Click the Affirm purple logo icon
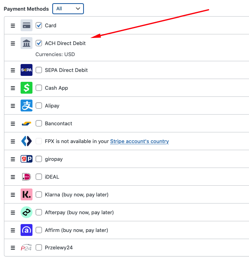 pyautogui.click(x=27, y=230)
